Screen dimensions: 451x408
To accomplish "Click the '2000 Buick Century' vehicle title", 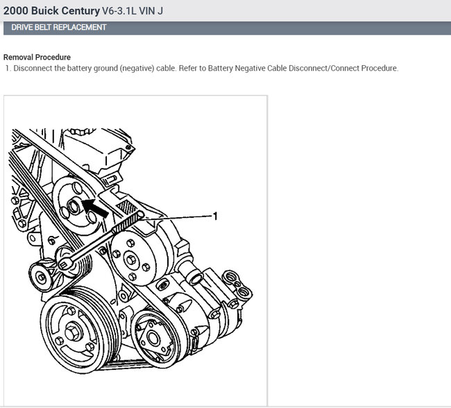I will pos(51,11).
